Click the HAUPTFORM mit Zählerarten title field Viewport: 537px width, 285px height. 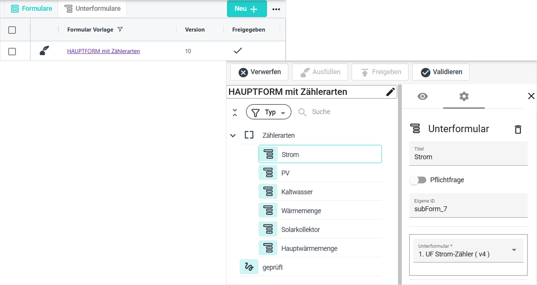tap(311, 92)
